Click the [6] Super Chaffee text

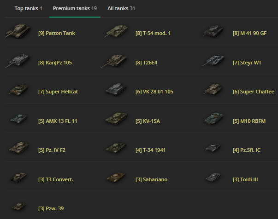coord(254,92)
